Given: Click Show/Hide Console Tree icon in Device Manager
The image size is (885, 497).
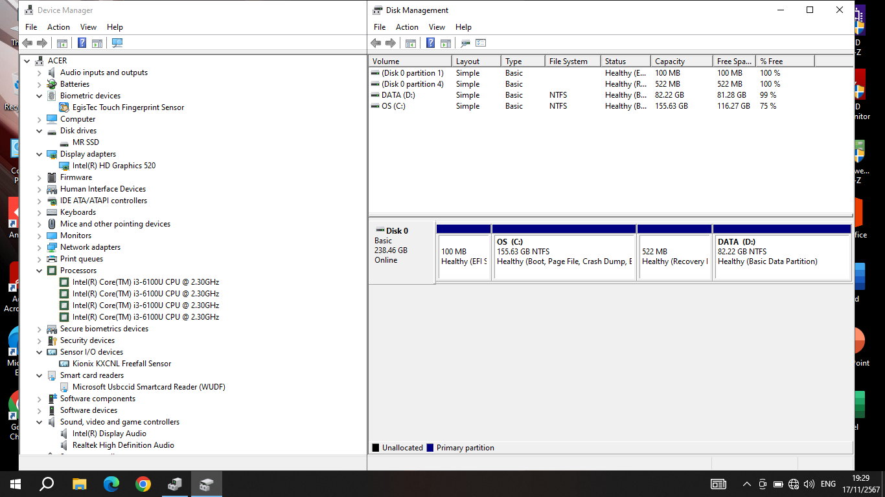Looking at the screenshot, I should (x=62, y=43).
